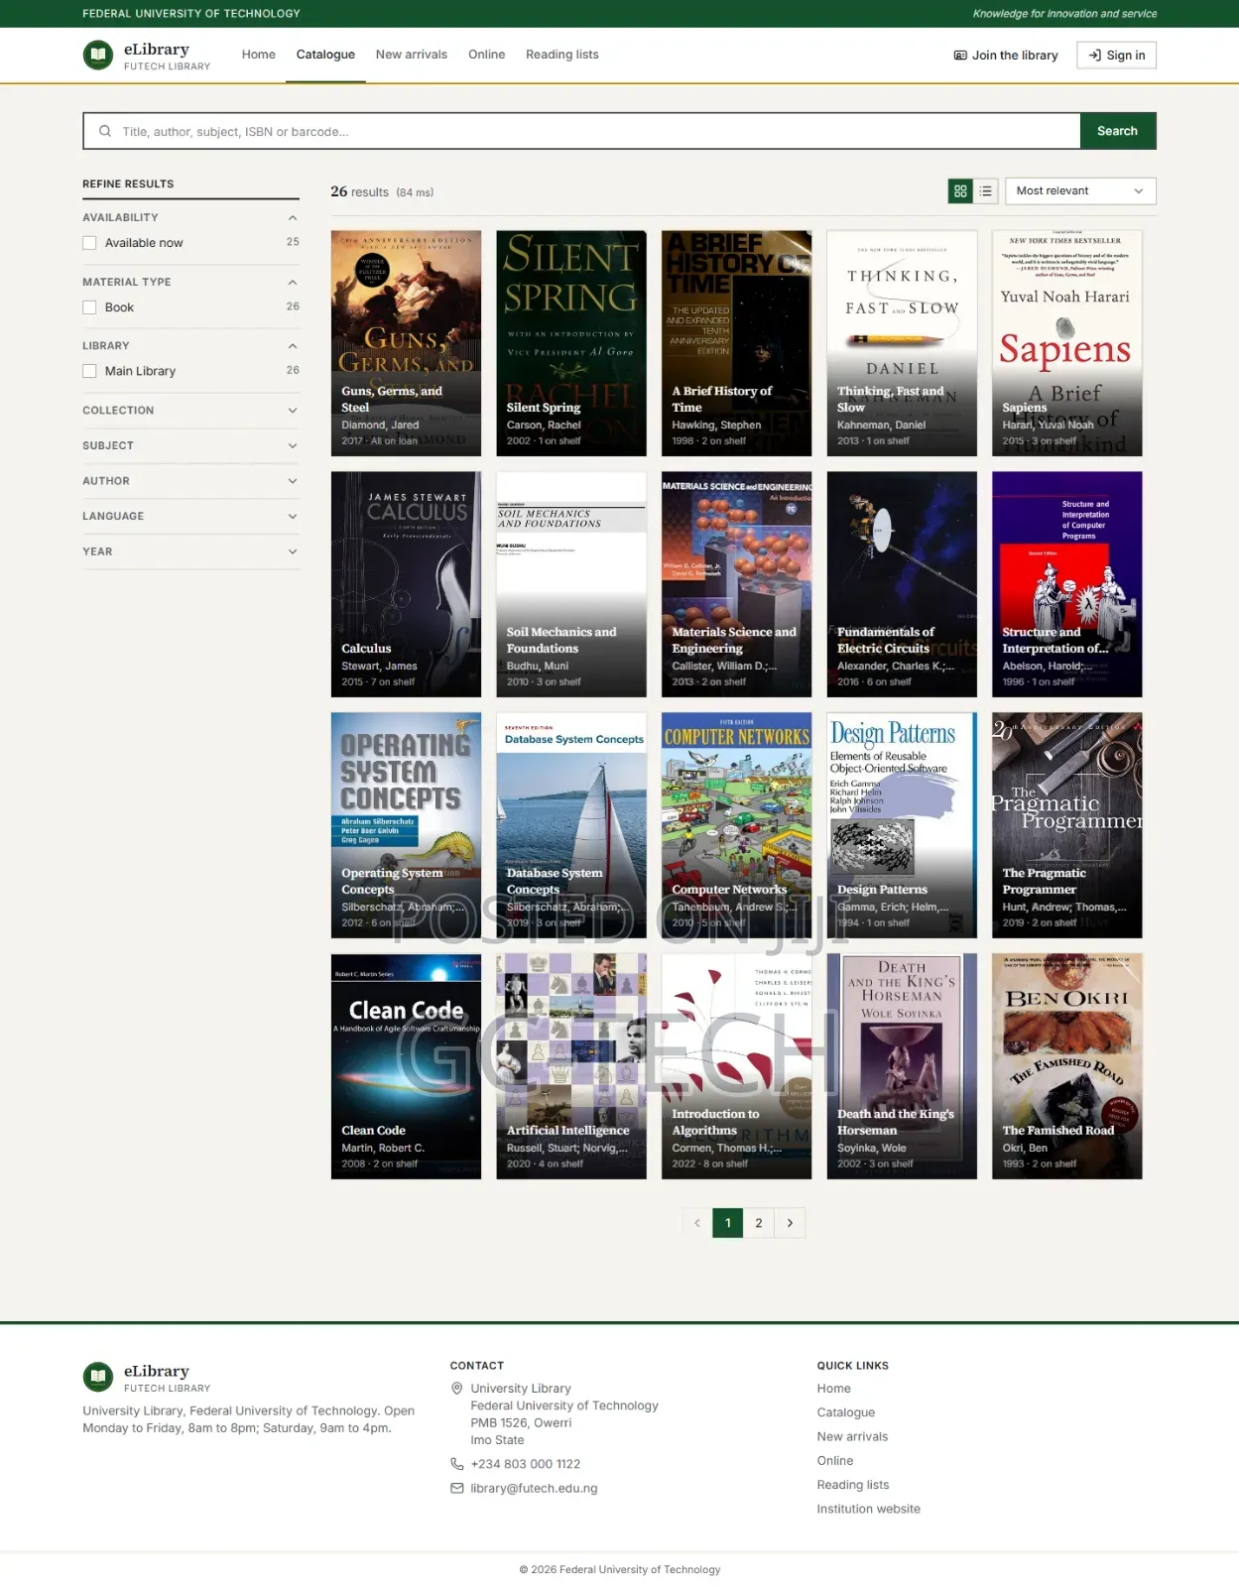Go to next page arrow
1239x1587 pixels.
790,1223
